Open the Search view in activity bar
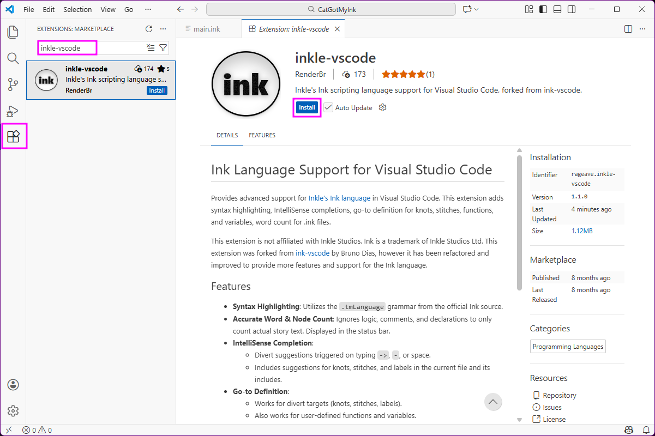Viewport: 655px width, 436px height. pos(13,58)
